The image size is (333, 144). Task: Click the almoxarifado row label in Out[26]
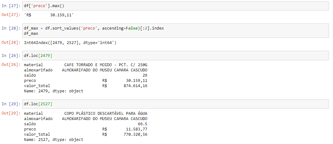click(x=38, y=70)
